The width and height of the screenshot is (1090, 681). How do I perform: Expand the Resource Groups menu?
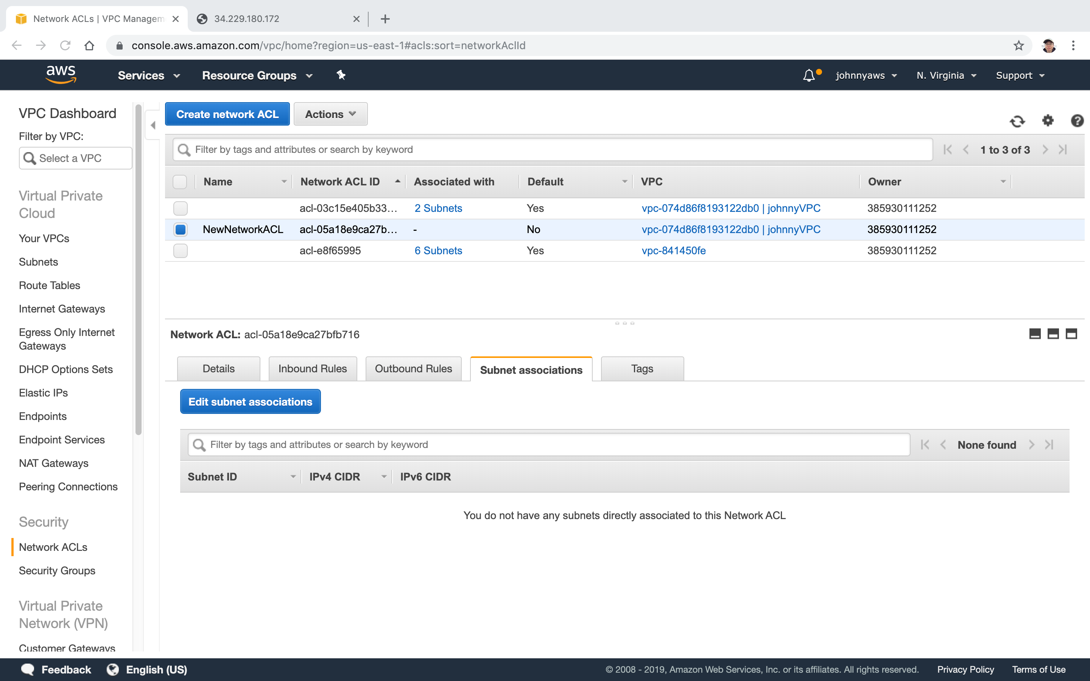pyautogui.click(x=257, y=76)
